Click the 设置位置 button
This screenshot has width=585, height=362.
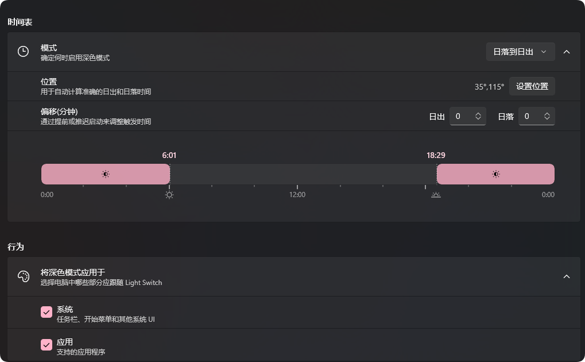click(532, 86)
